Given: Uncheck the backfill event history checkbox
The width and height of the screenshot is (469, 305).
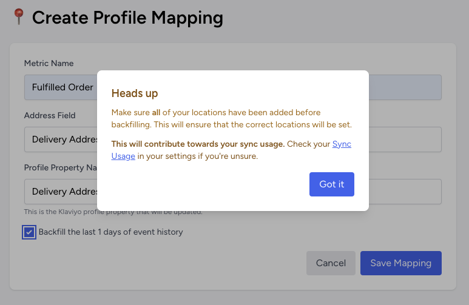Looking at the screenshot, I should pos(29,232).
